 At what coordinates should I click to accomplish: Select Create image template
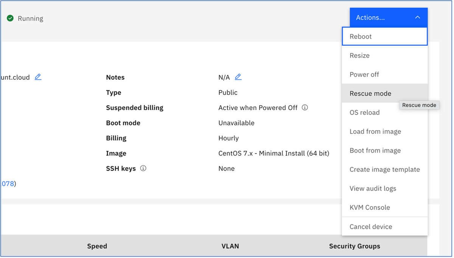click(x=384, y=169)
